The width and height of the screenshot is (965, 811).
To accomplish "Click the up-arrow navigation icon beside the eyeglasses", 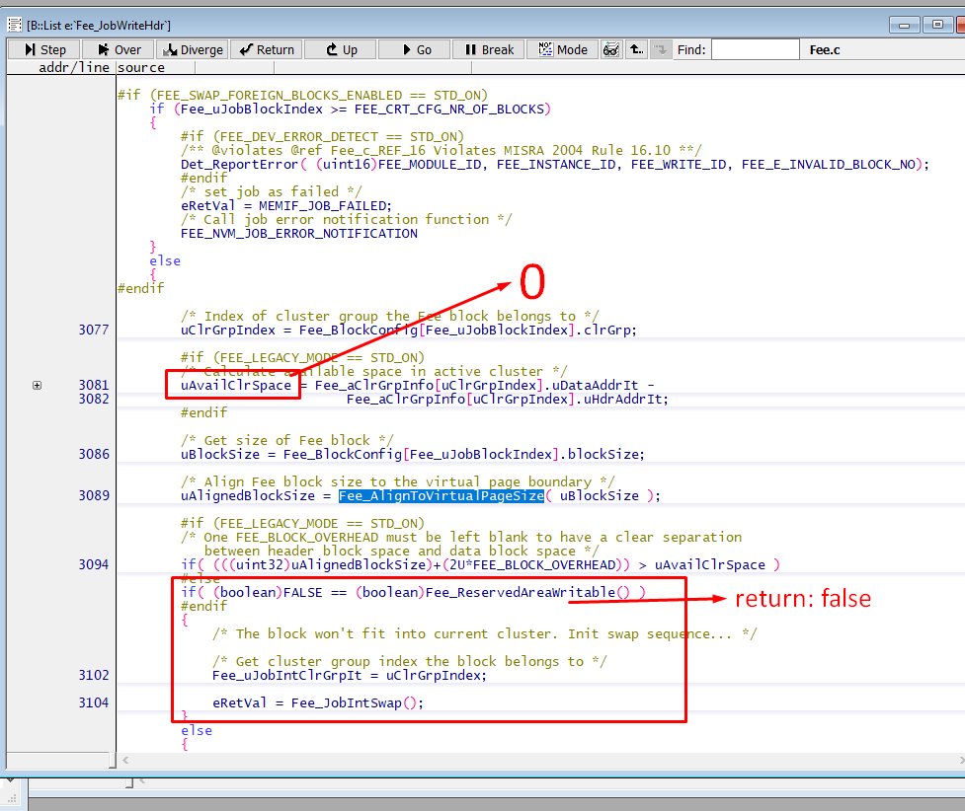I will coord(636,49).
